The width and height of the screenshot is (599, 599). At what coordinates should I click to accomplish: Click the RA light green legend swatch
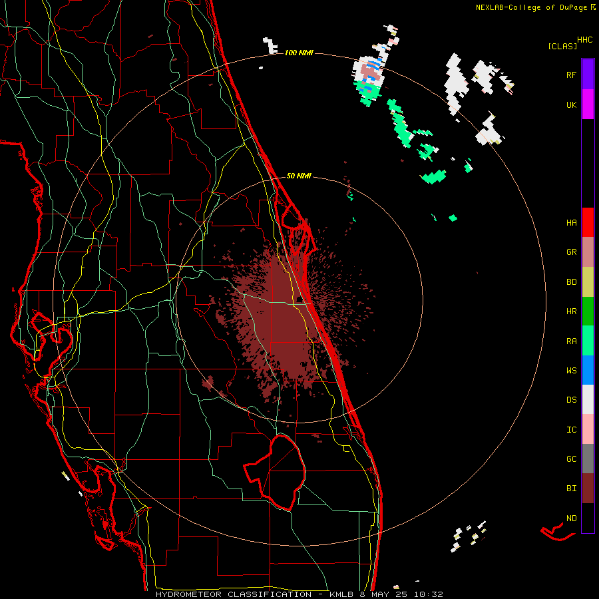tap(588, 341)
